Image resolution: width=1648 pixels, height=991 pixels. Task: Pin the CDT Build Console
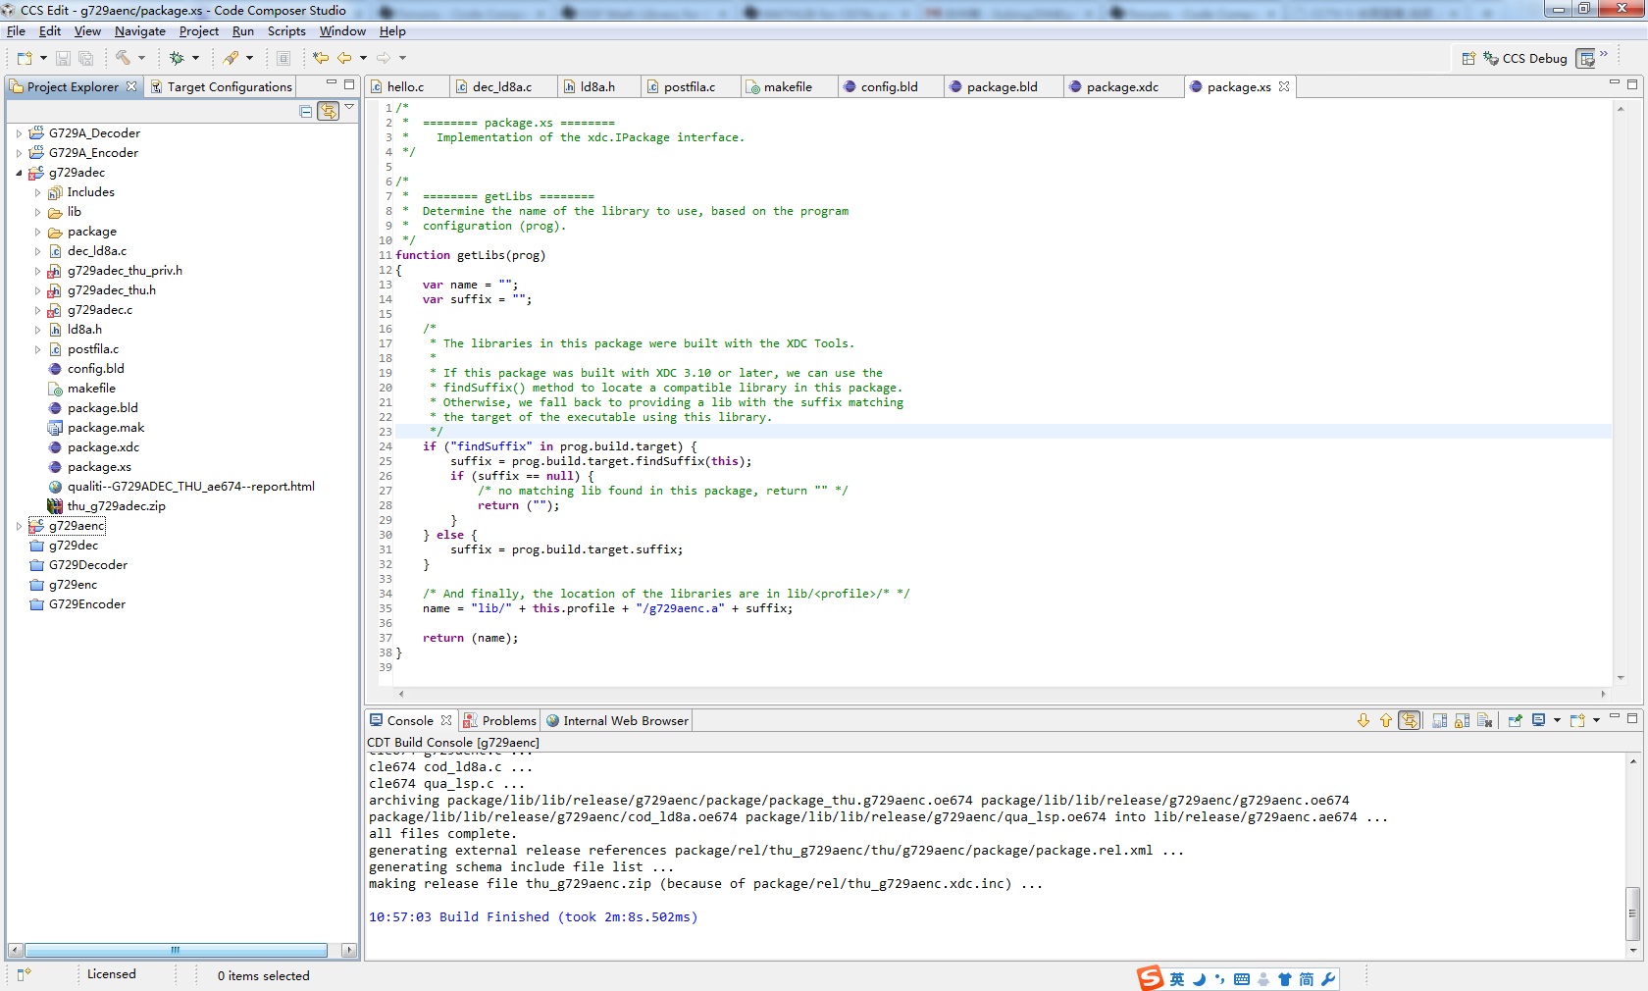1515,720
